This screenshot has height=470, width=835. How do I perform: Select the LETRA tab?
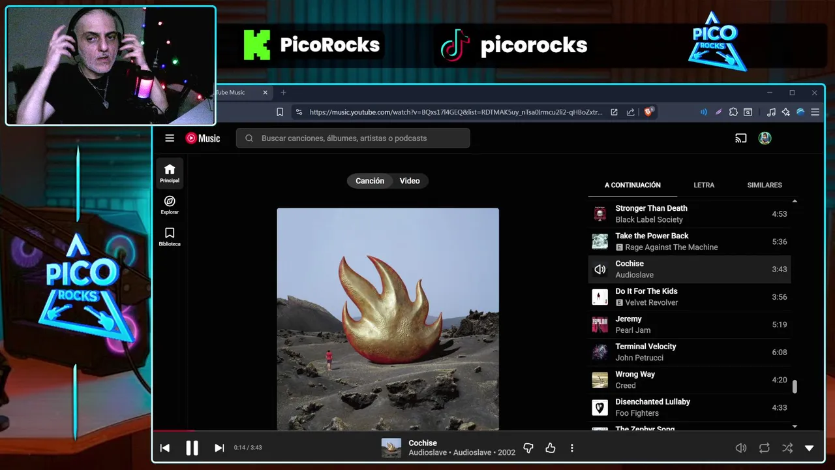click(x=704, y=185)
